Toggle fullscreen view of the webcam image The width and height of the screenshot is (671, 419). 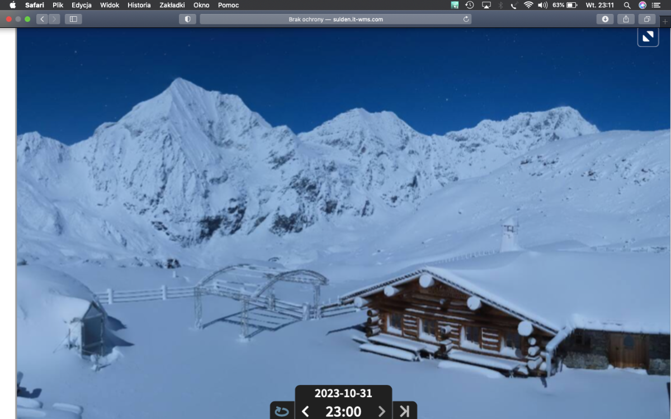pyautogui.click(x=648, y=37)
